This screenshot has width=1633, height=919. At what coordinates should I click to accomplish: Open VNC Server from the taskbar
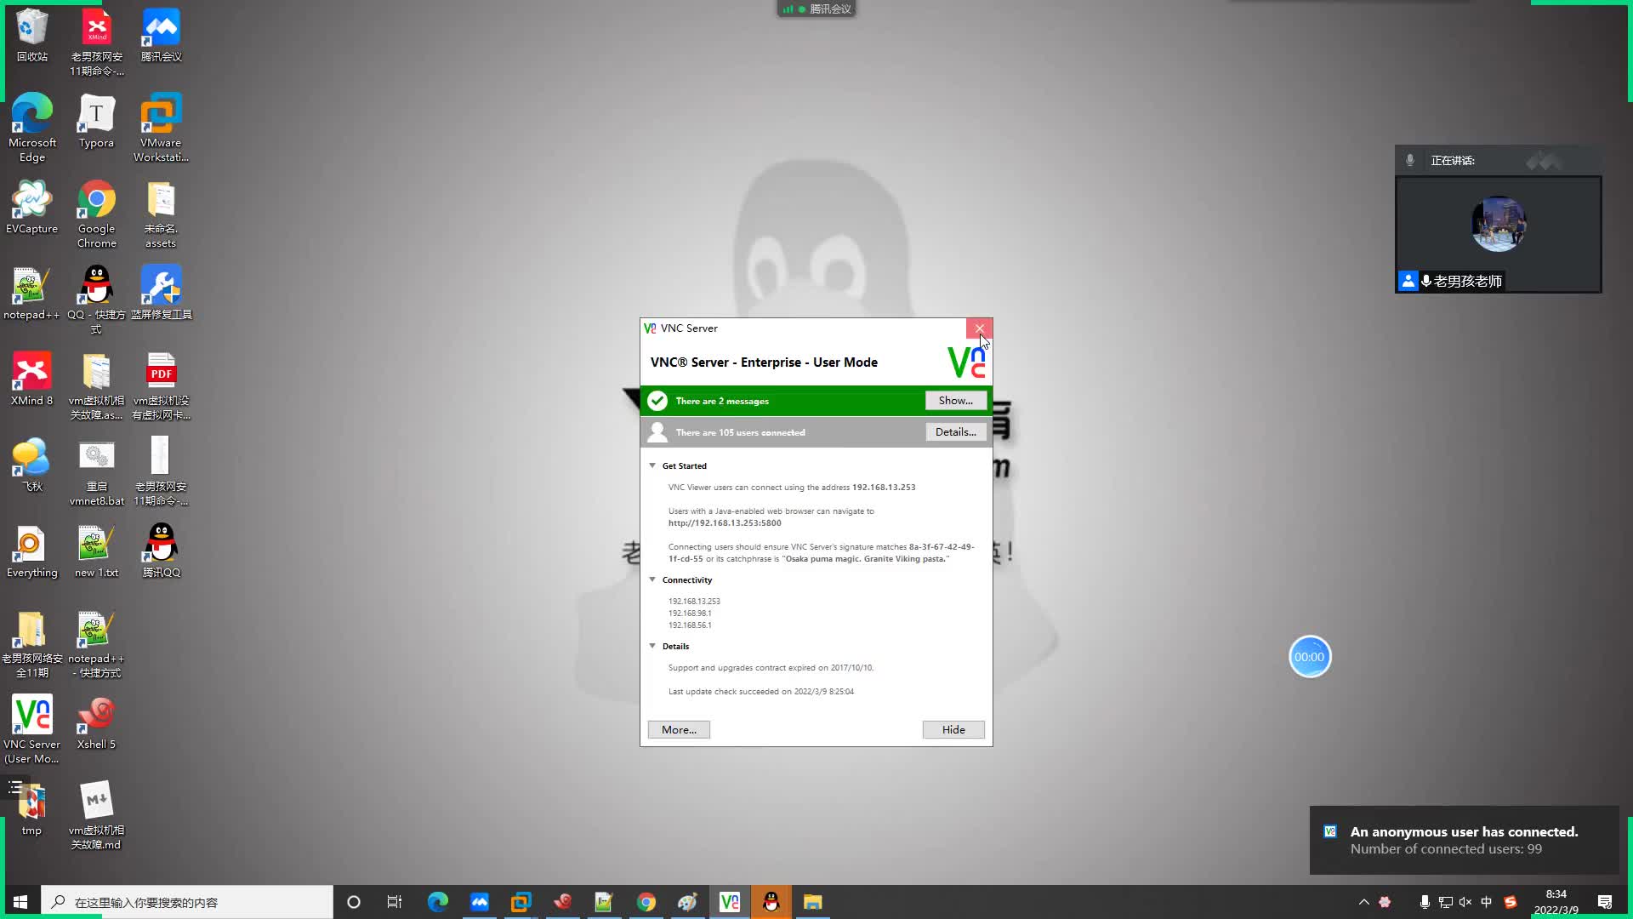[x=730, y=902]
